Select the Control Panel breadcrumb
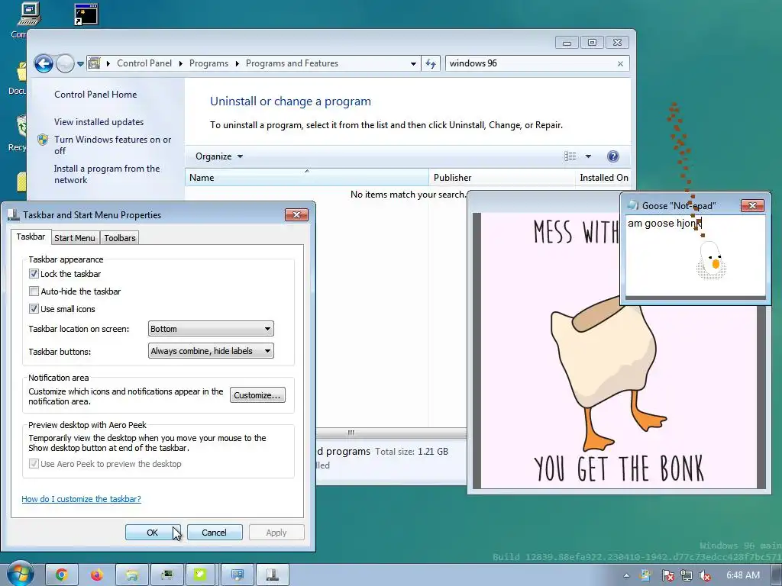Image resolution: width=782 pixels, height=586 pixels. 144,63
